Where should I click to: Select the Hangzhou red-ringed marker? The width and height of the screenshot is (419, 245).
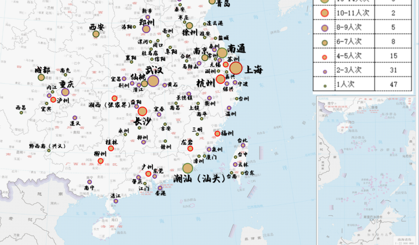pos(220,79)
